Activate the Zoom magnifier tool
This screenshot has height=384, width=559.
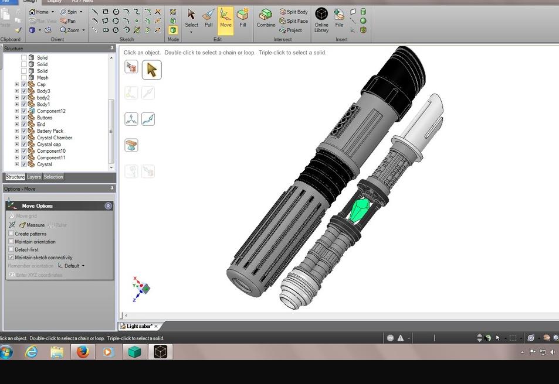tap(70, 30)
